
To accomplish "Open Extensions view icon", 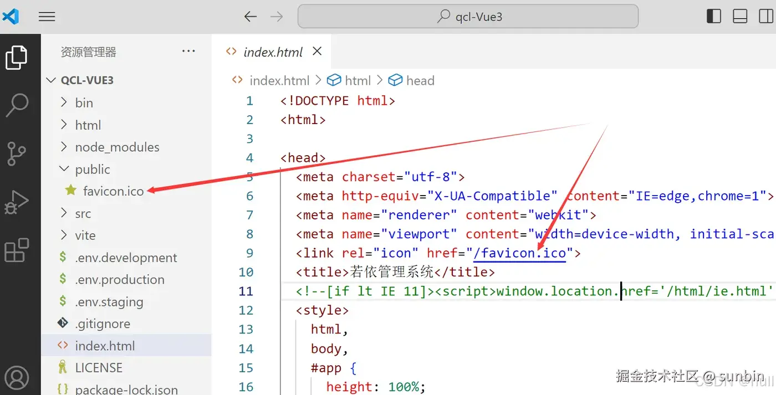I will [x=17, y=250].
